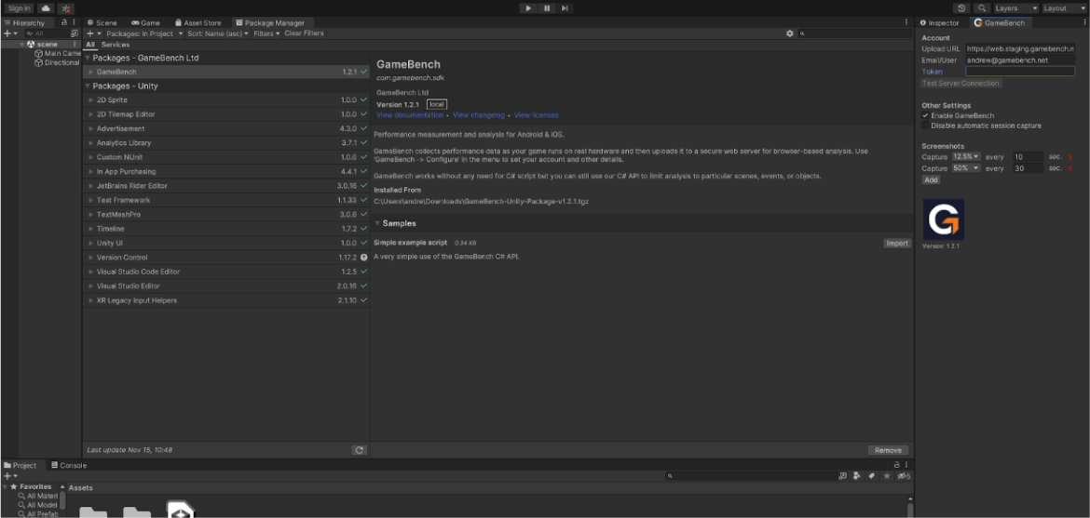This screenshot has width=1090, height=518.
Task: Collapse the Packages - GameBench Ltd group
Action: [88, 59]
